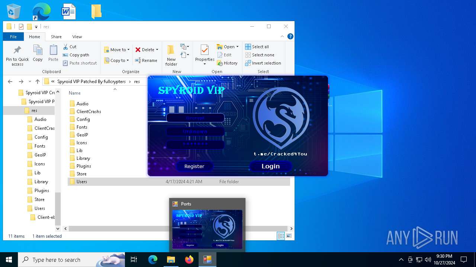The image size is (476, 267).
Task: Switch to the View ribbon tab
Action: (x=77, y=37)
